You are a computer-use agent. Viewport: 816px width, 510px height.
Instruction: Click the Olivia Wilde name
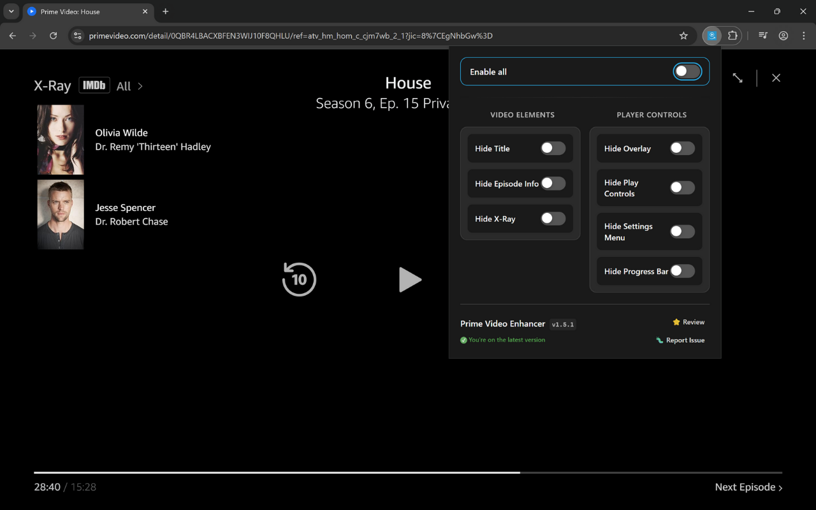coord(121,133)
